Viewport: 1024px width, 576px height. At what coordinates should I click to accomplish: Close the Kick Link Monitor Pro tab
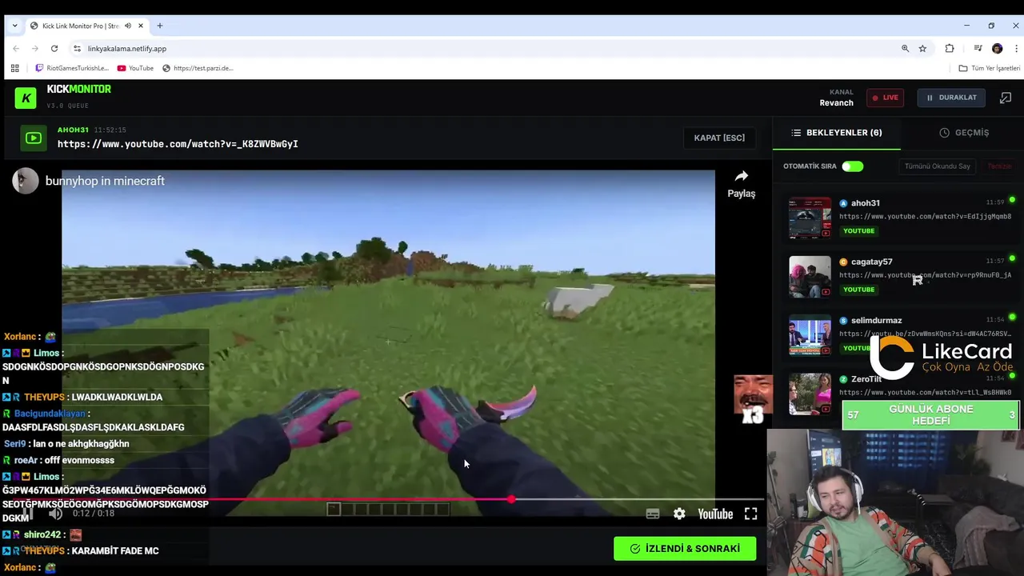tap(141, 26)
